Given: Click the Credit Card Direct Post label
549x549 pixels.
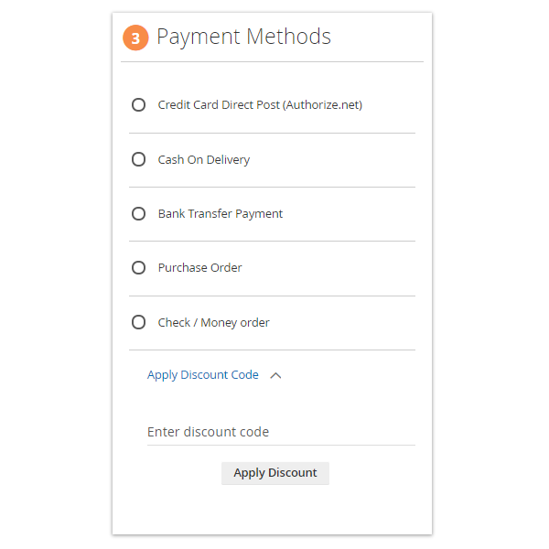Looking at the screenshot, I should pyautogui.click(x=220, y=105).
